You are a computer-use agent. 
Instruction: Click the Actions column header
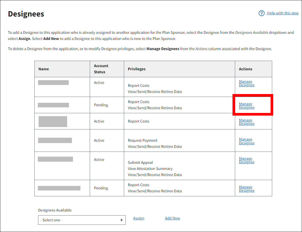245,69
